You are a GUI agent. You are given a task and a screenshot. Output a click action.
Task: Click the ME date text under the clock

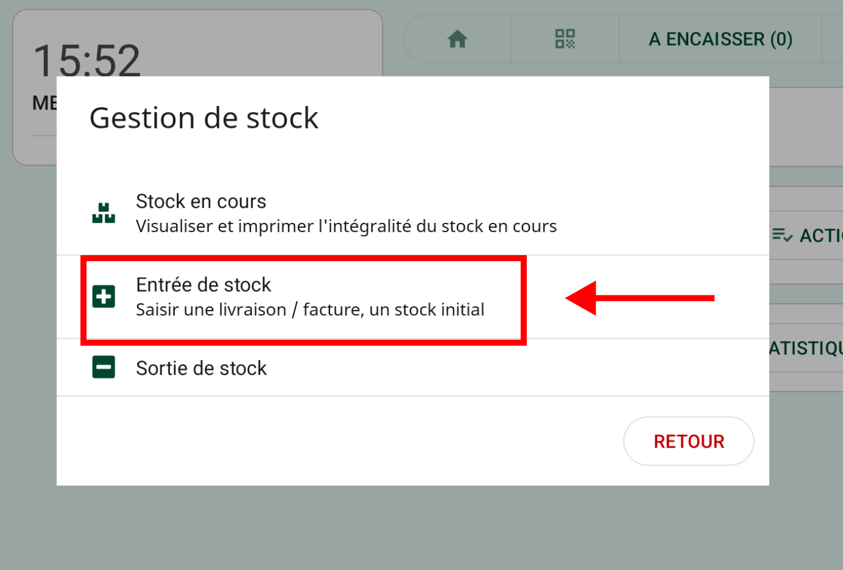[x=44, y=103]
